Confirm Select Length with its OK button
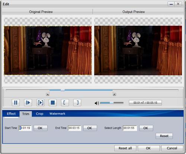Screen dimensions: 186x154 click(x=146, y=128)
